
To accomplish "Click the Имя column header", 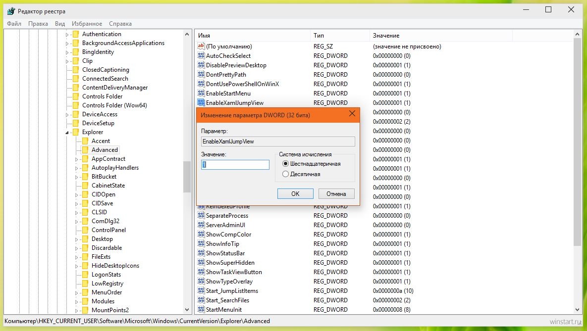I will click(x=253, y=36).
